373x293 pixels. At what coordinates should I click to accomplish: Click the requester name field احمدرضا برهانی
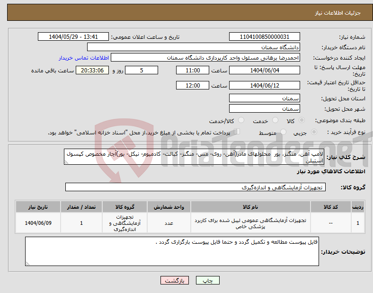[x=205, y=58]
